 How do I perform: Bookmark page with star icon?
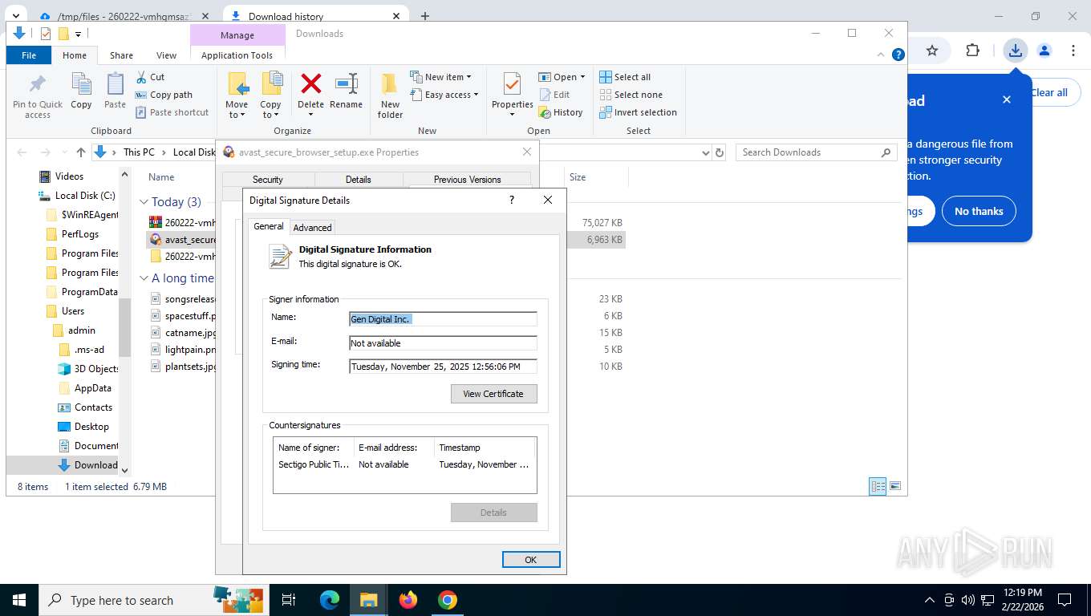[x=932, y=51]
